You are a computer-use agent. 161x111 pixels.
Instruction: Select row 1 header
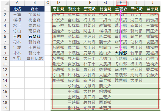pyautogui.click(x=5, y=9)
